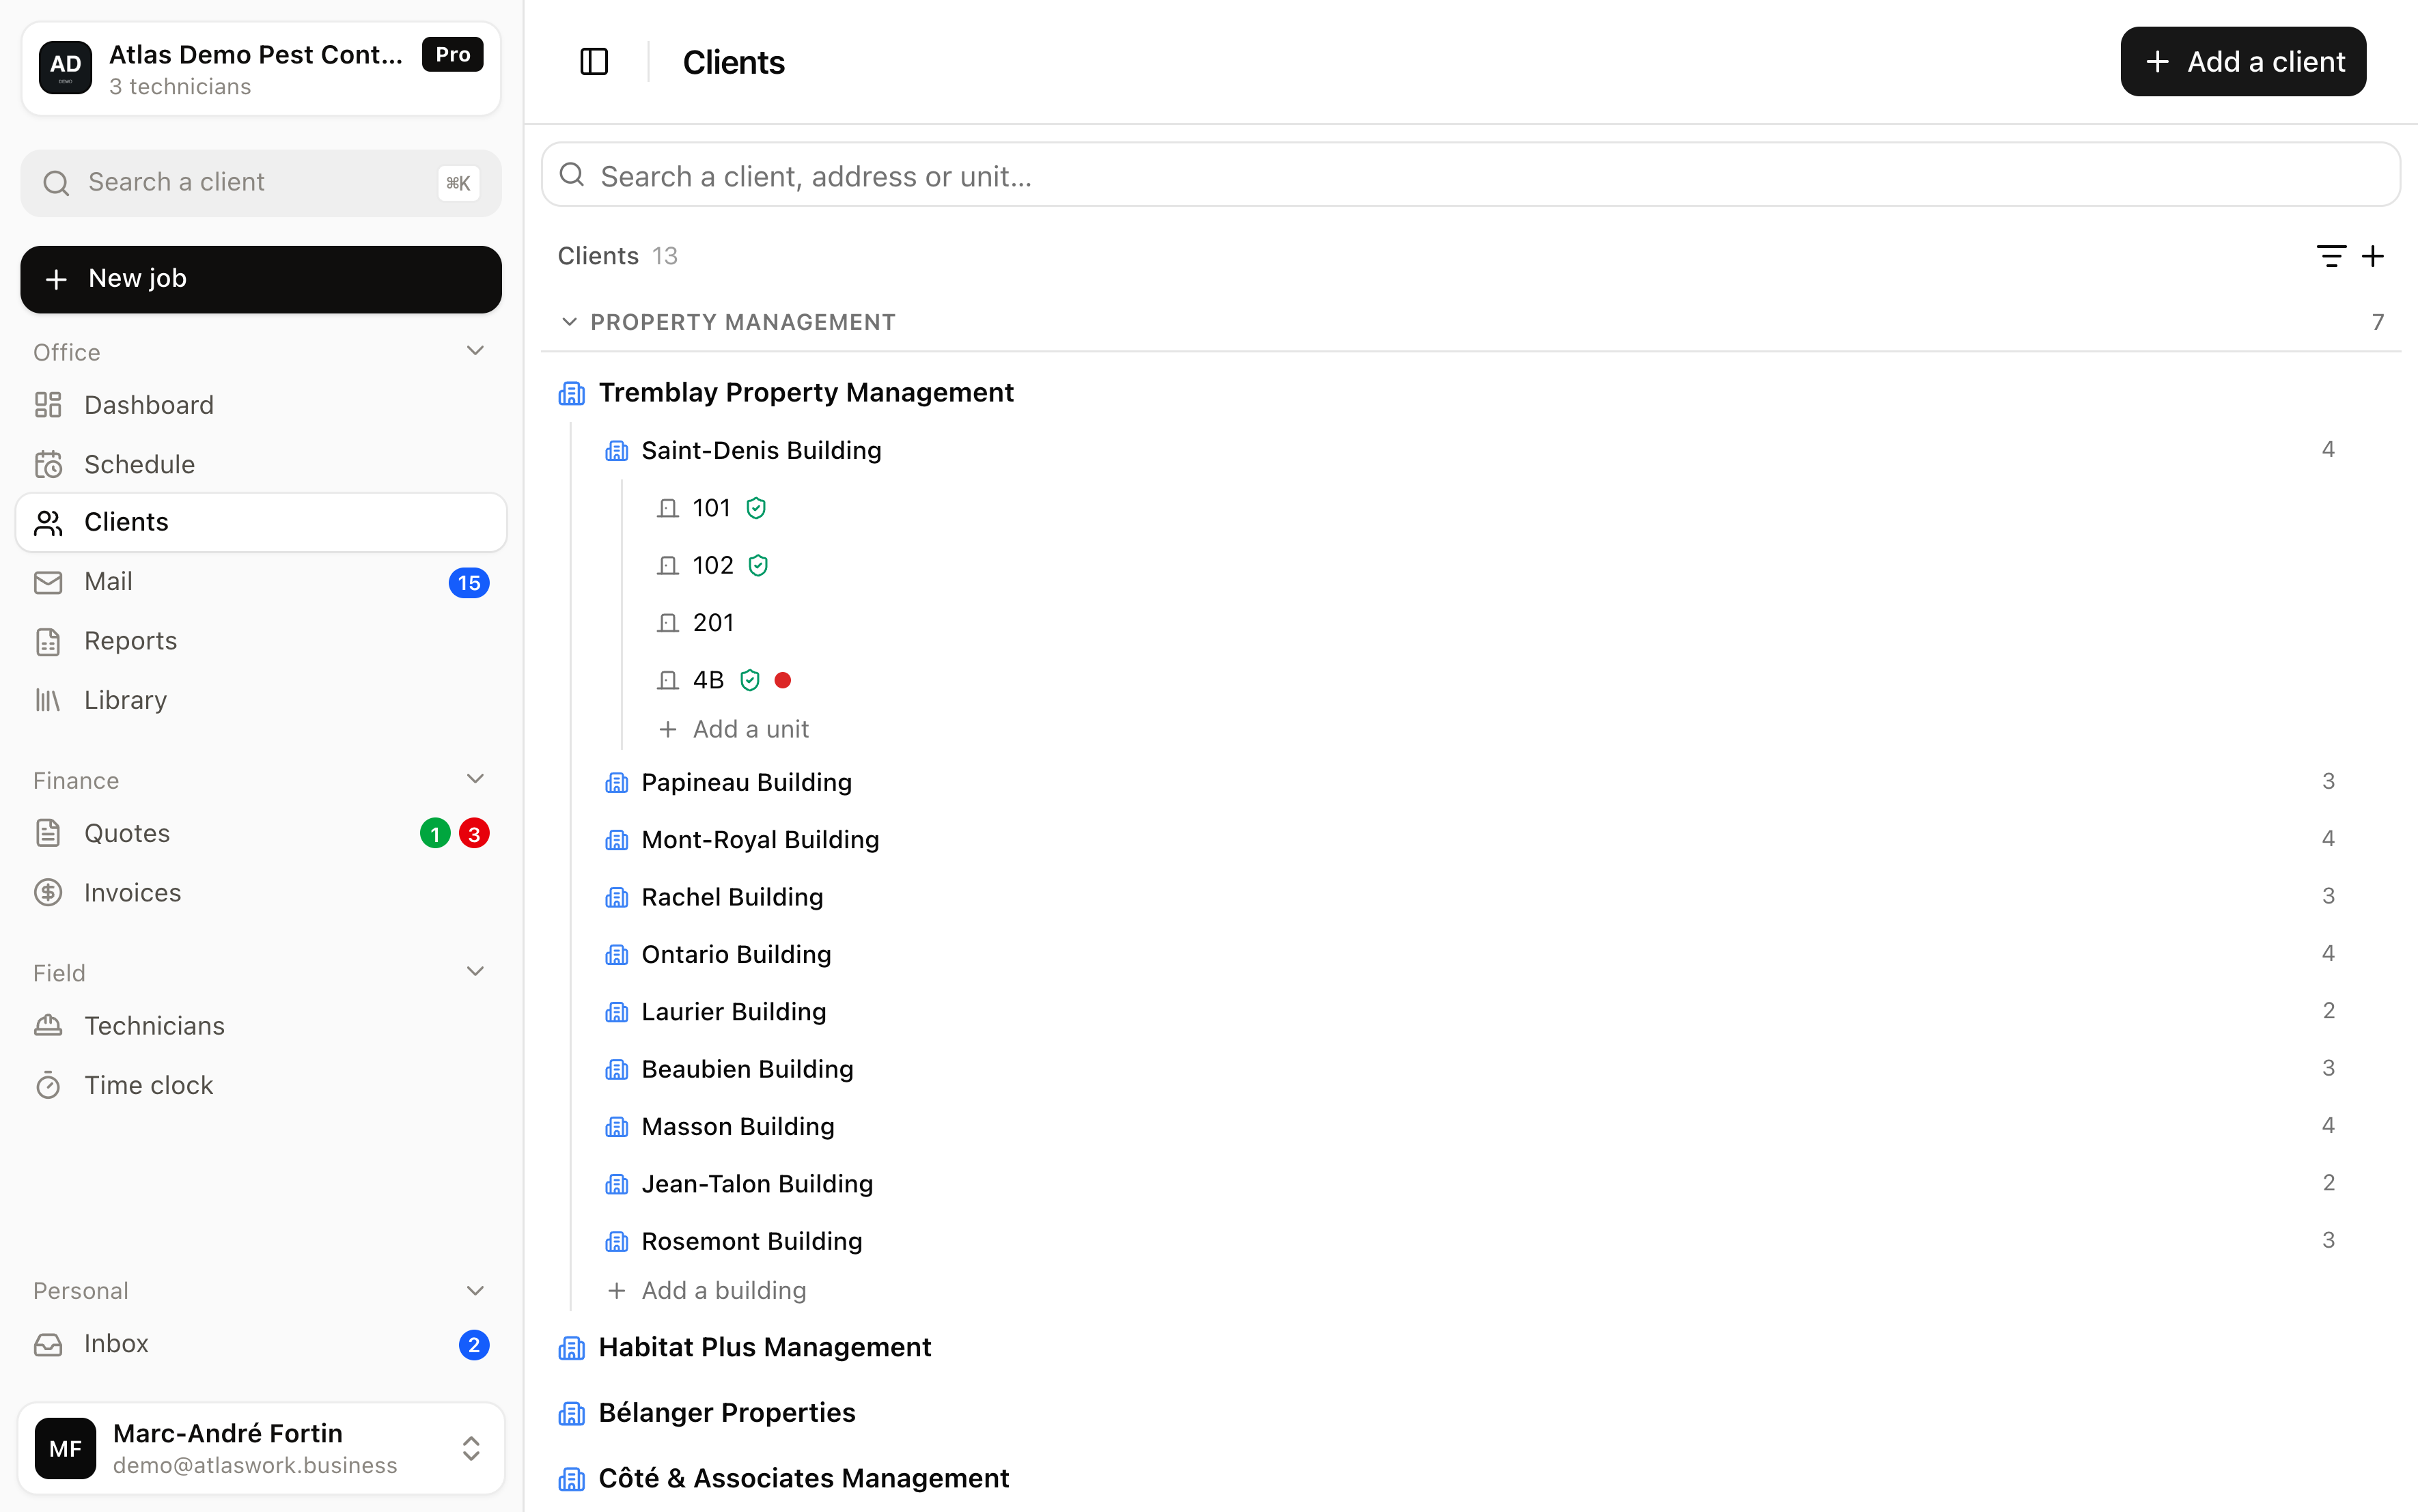
Task: Click green shield icon on unit 101
Action: pyautogui.click(x=756, y=508)
